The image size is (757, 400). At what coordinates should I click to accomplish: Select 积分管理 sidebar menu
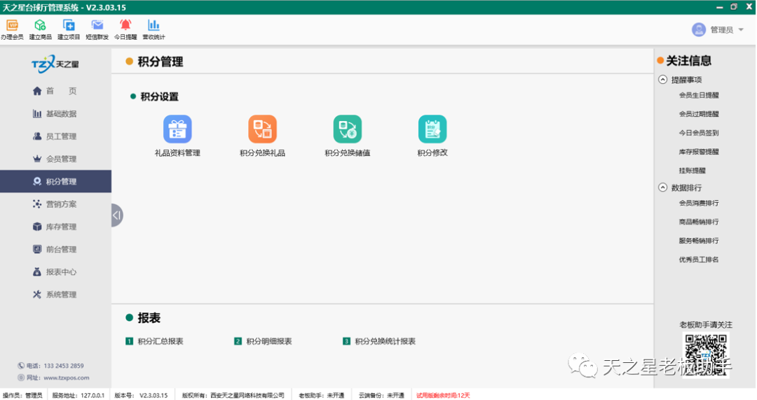coord(55,182)
